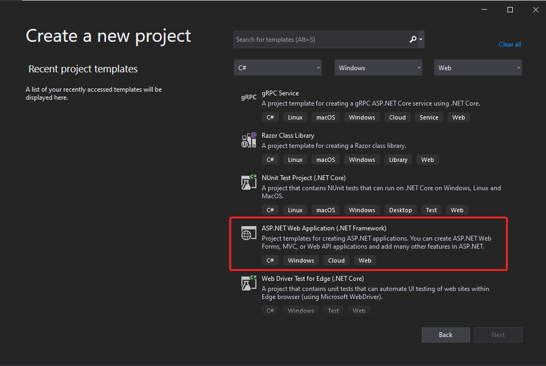Click the search magnifier icon
The height and width of the screenshot is (366, 546).
(413, 39)
